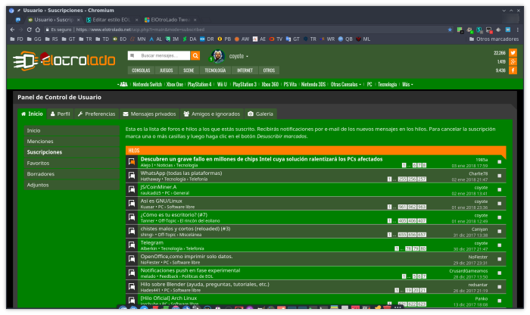Open the FD bookmark folder
The width and height of the screenshot is (530, 315).
pos(17,39)
